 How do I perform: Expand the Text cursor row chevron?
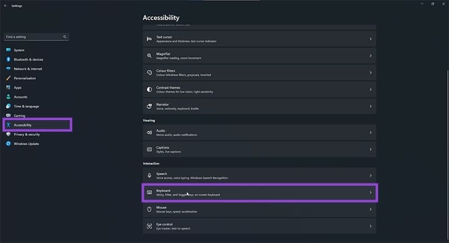[370, 39]
